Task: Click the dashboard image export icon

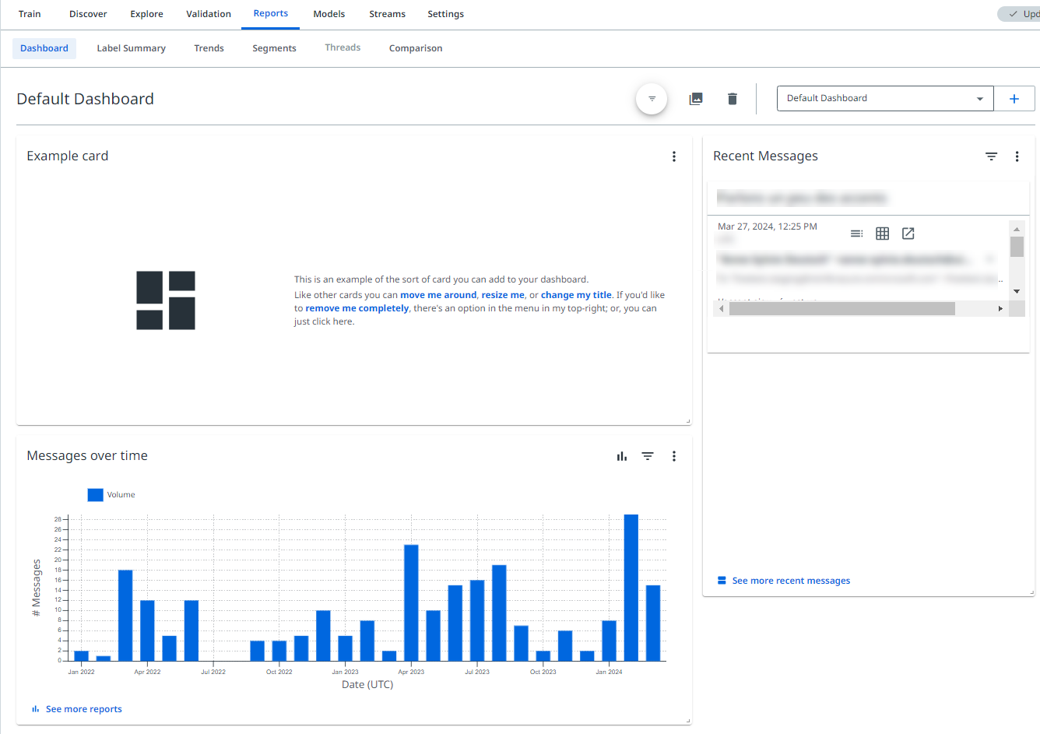Action: tap(696, 99)
